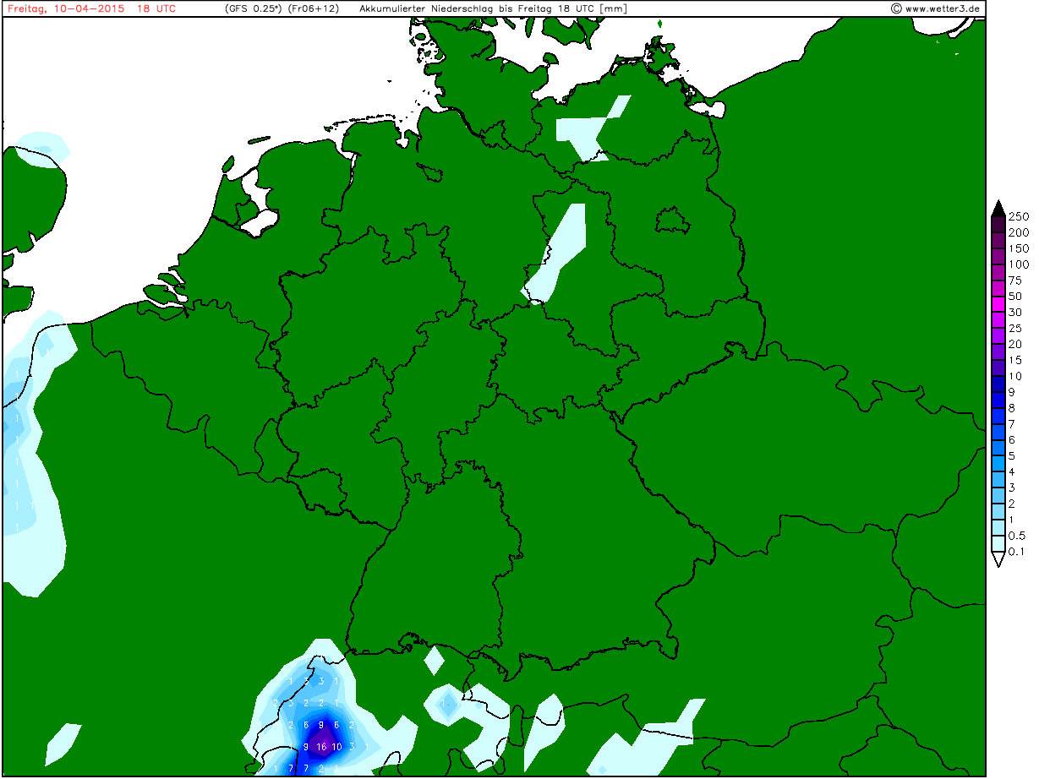
Task: Click the white arrow below the legend
Action: (x=998, y=558)
